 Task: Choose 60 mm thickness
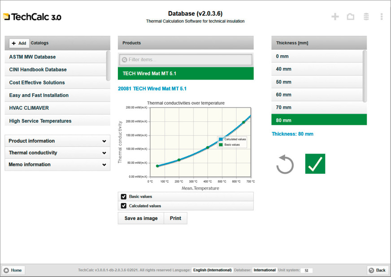[x=317, y=95]
